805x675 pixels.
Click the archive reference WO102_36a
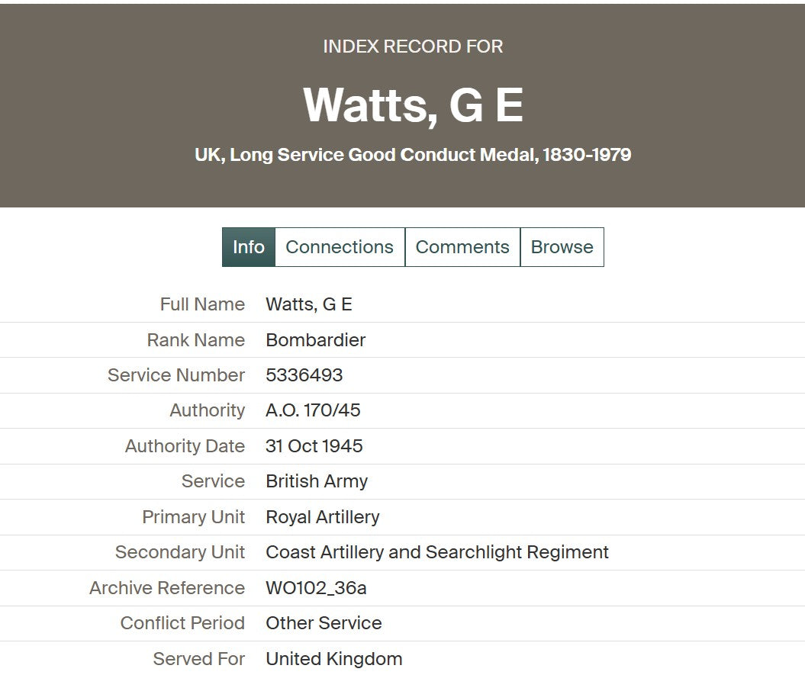[x=316, y=587]
